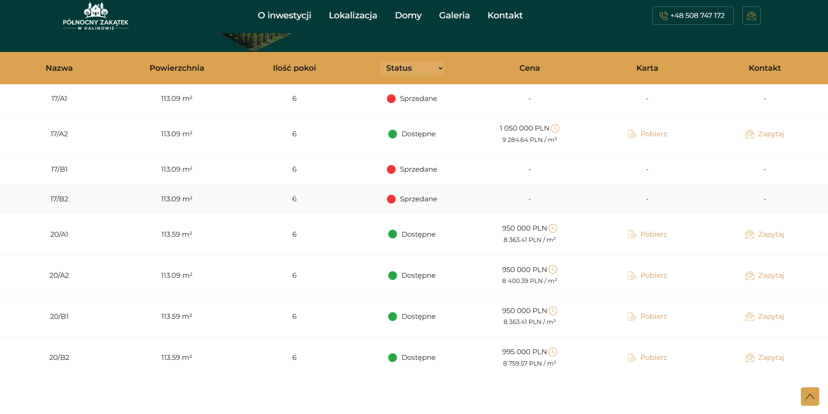Select the Lokalizacja navigation link
This screenshot has height=414, width=828.
click(x=353, y=15)
